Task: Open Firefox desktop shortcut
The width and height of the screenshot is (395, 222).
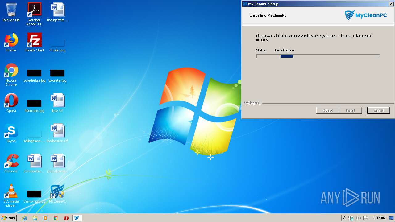Action: pyautogui.click(x=11, y=43)
